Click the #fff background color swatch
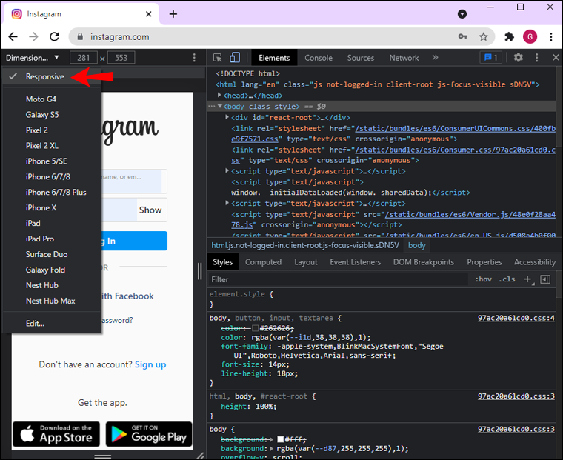Image resolution: width=563 pixels, height=460 pixels. pyautogui.click(x=281, y=439)
